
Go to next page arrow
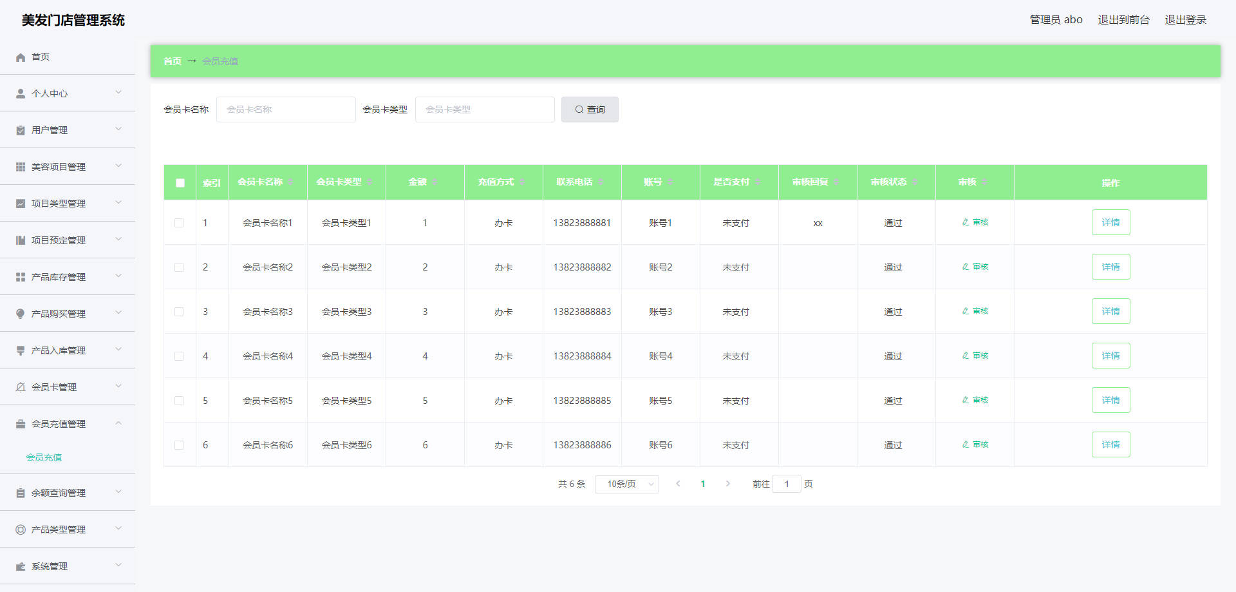pyautogui.click(x=728, y=484)
